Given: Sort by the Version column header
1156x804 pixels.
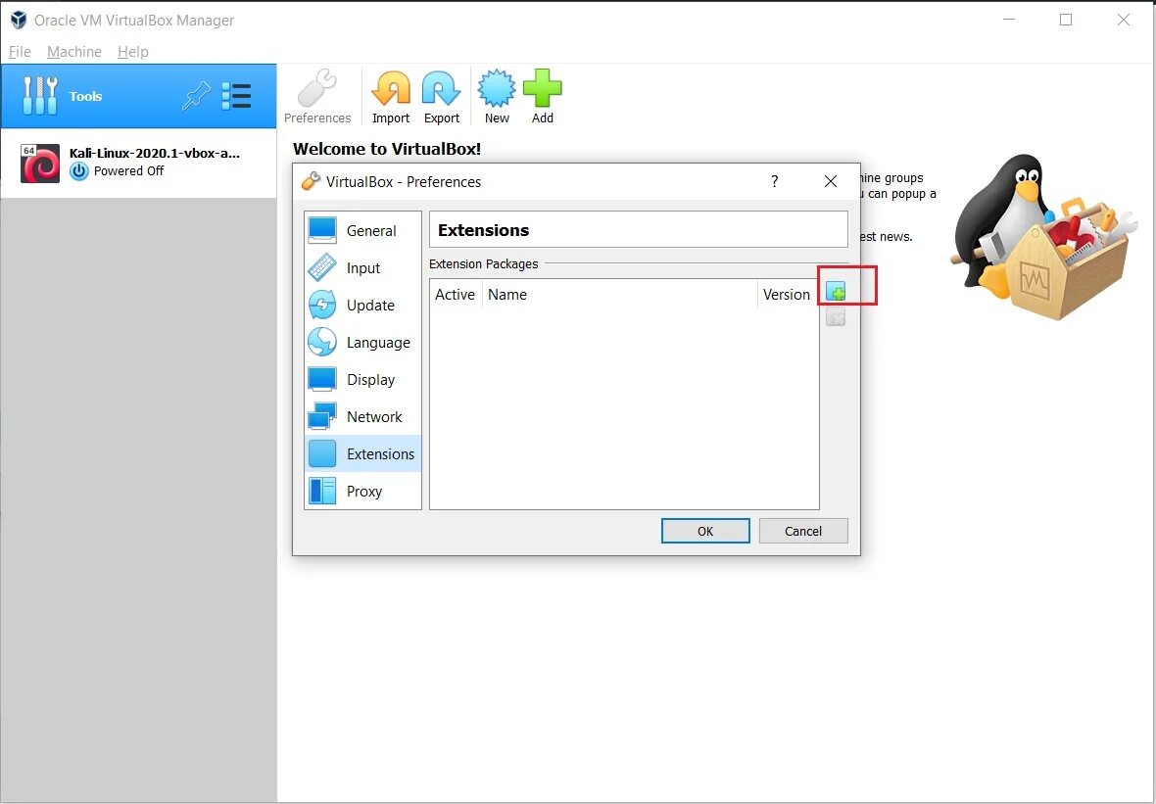Looking at the screenshot, I should [x=788, y=294].
